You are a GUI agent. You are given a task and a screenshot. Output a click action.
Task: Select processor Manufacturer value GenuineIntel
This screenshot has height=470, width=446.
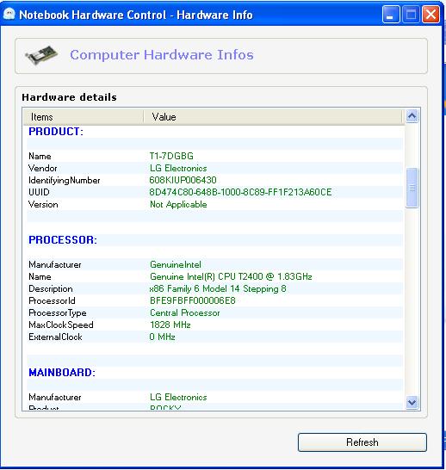tap(176, 264)
